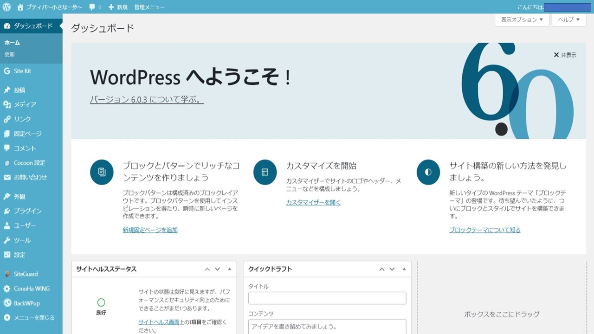594x334 pixels.
Task: Move サイトヘルスステータス box down
Action: 217,269
